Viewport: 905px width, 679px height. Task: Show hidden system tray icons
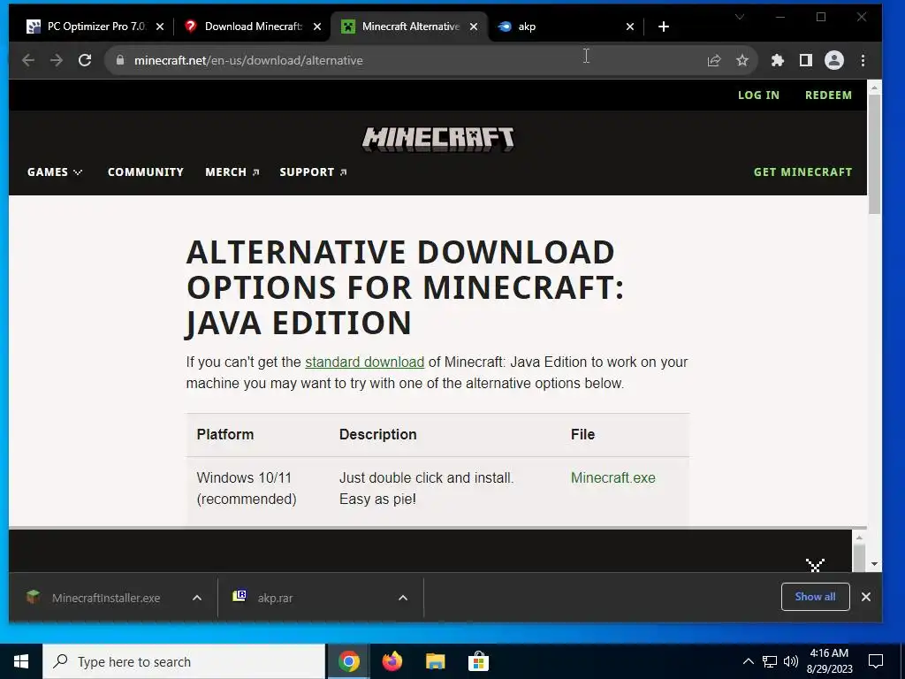748,661
